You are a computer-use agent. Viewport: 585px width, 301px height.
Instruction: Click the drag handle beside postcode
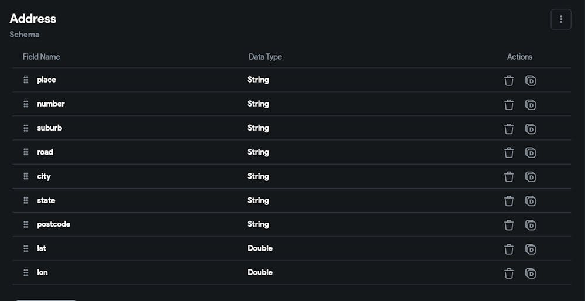click(x=26, y=224)
